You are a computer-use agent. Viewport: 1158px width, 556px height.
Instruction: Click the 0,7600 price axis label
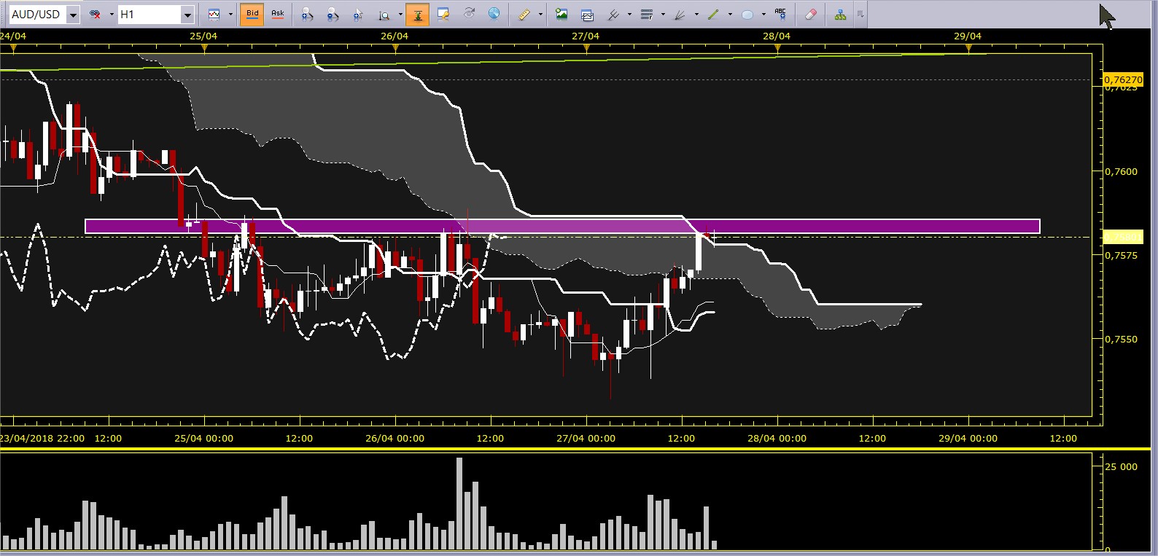(1122, 171)
